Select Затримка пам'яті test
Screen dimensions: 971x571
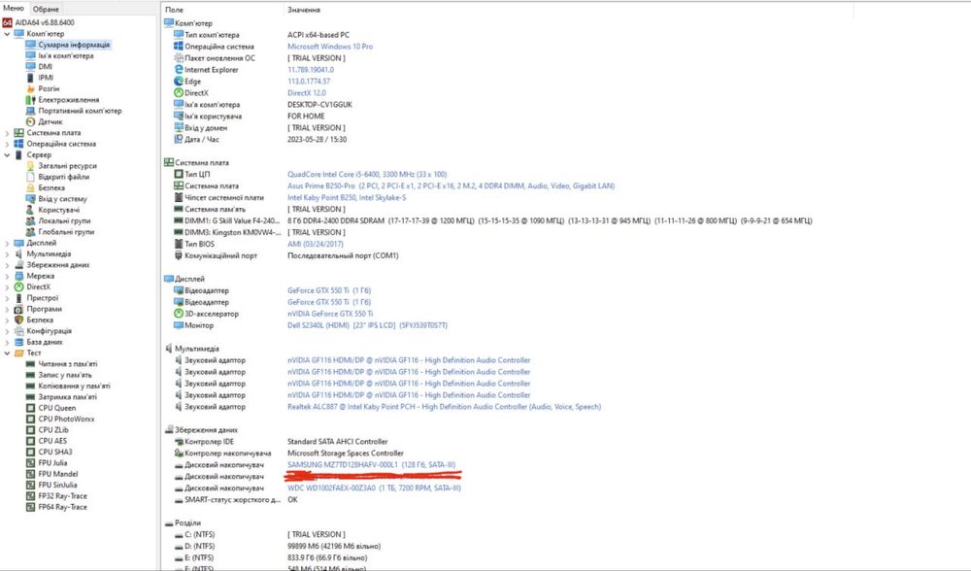point(68,397)
